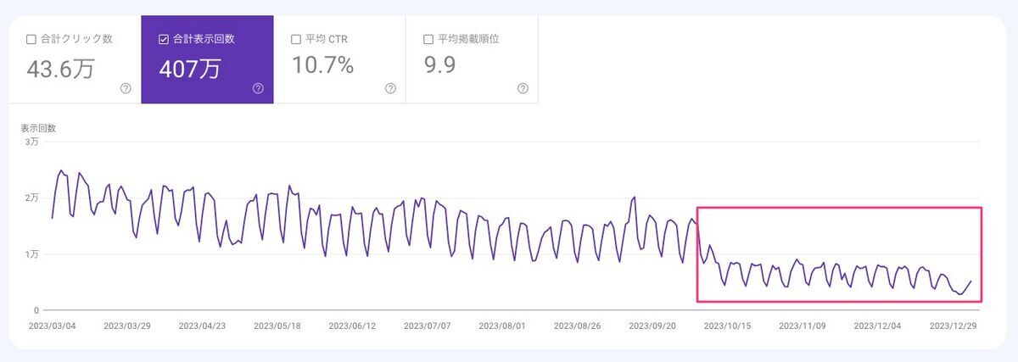
Task: Click the 2023/03/29 date label
Action: [127, 326]
